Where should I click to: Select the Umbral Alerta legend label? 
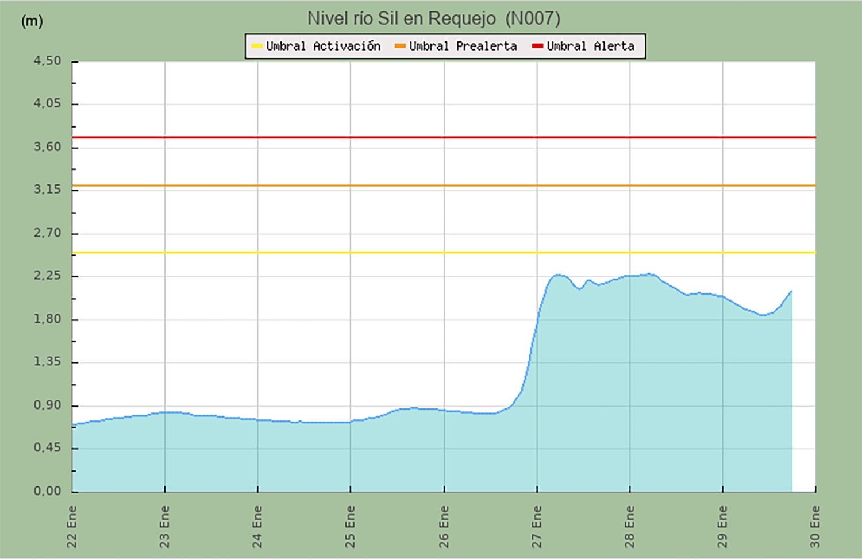point(590,46)
